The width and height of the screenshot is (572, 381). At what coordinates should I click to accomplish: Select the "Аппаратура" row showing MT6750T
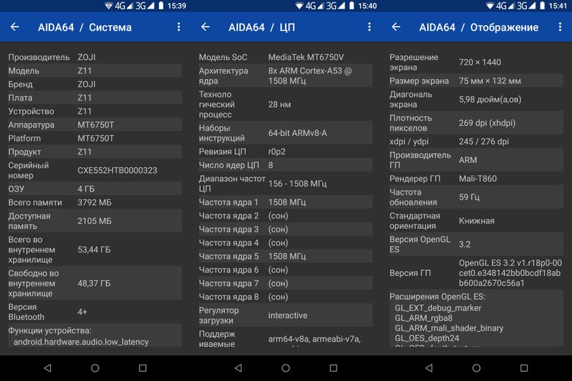click(95, 125)
